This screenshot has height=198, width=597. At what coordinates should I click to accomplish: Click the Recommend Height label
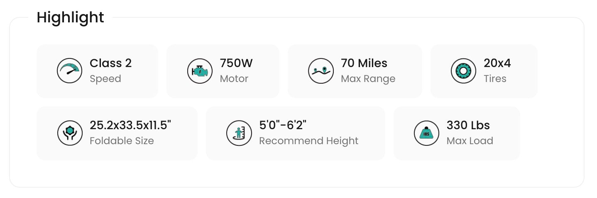[x=308, y=141]
